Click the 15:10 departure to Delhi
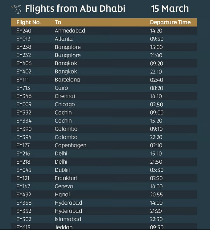The width and height of the screenshot is (210, 230). pyautogui.click(x=156, y=153)
